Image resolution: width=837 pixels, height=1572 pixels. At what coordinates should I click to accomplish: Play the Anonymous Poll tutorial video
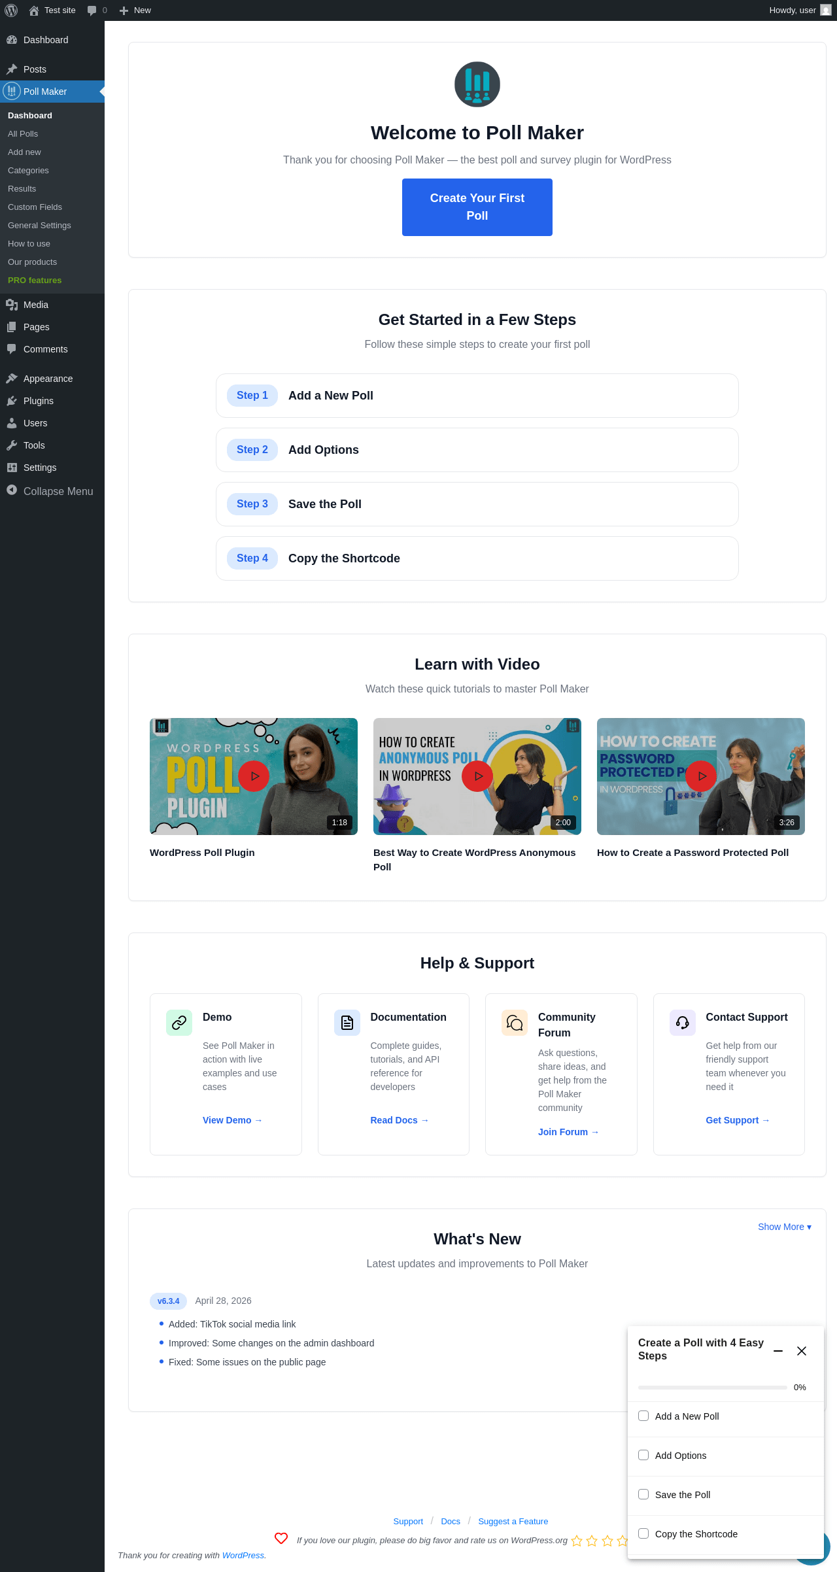477,776
